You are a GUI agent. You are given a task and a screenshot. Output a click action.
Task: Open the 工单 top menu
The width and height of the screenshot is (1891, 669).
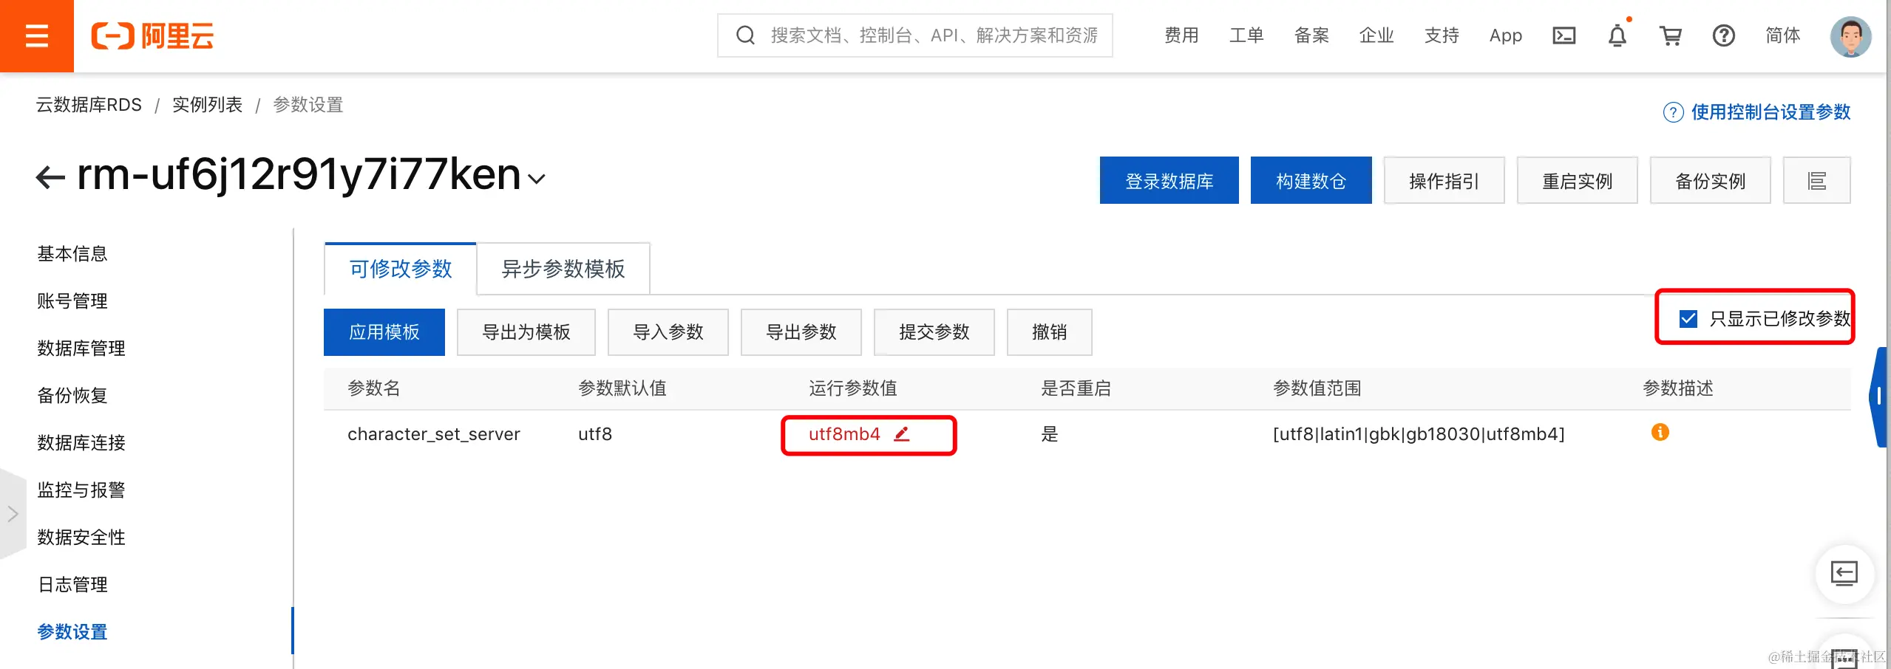click(1246, 35)
